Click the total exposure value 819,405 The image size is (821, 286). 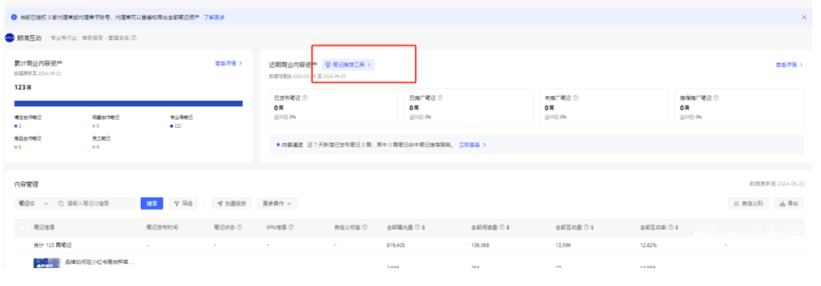click(x=395, y=244)
